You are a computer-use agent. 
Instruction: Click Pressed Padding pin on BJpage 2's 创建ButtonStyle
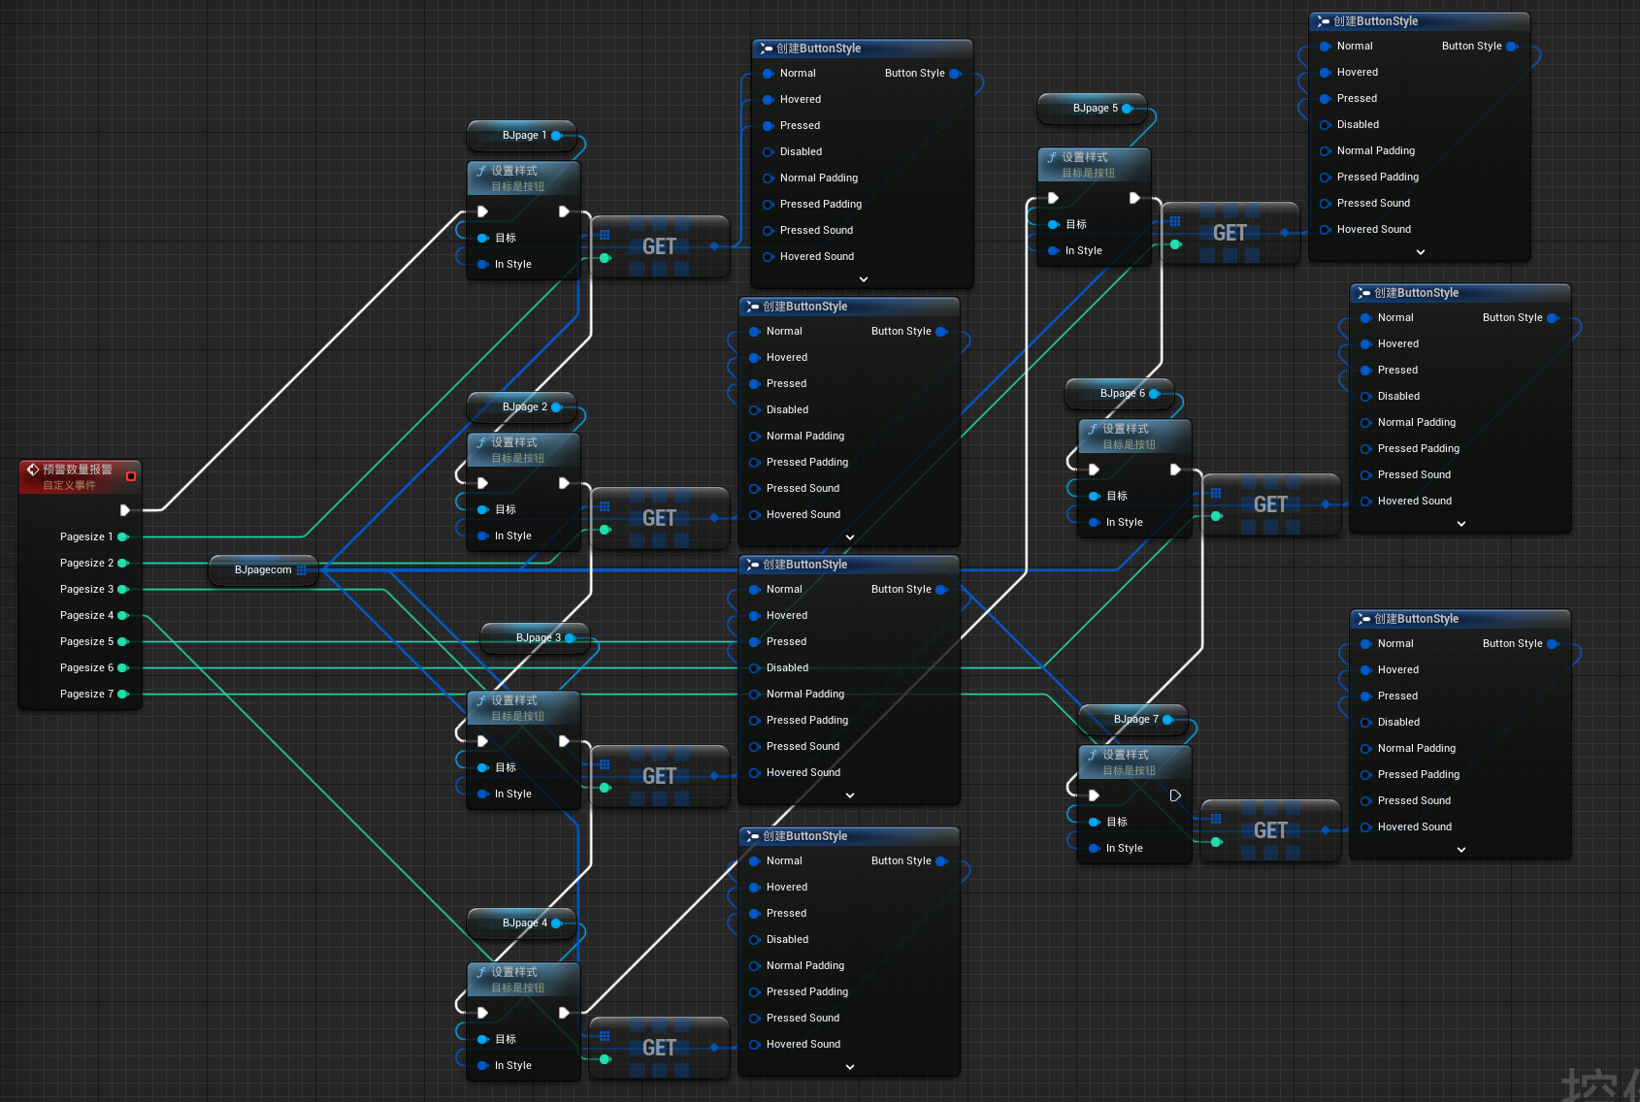click(x=755, y=463)
